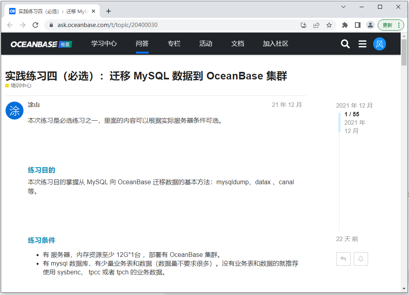Open the 文档 nav item
409x295 pixels.
coord(238,44)
